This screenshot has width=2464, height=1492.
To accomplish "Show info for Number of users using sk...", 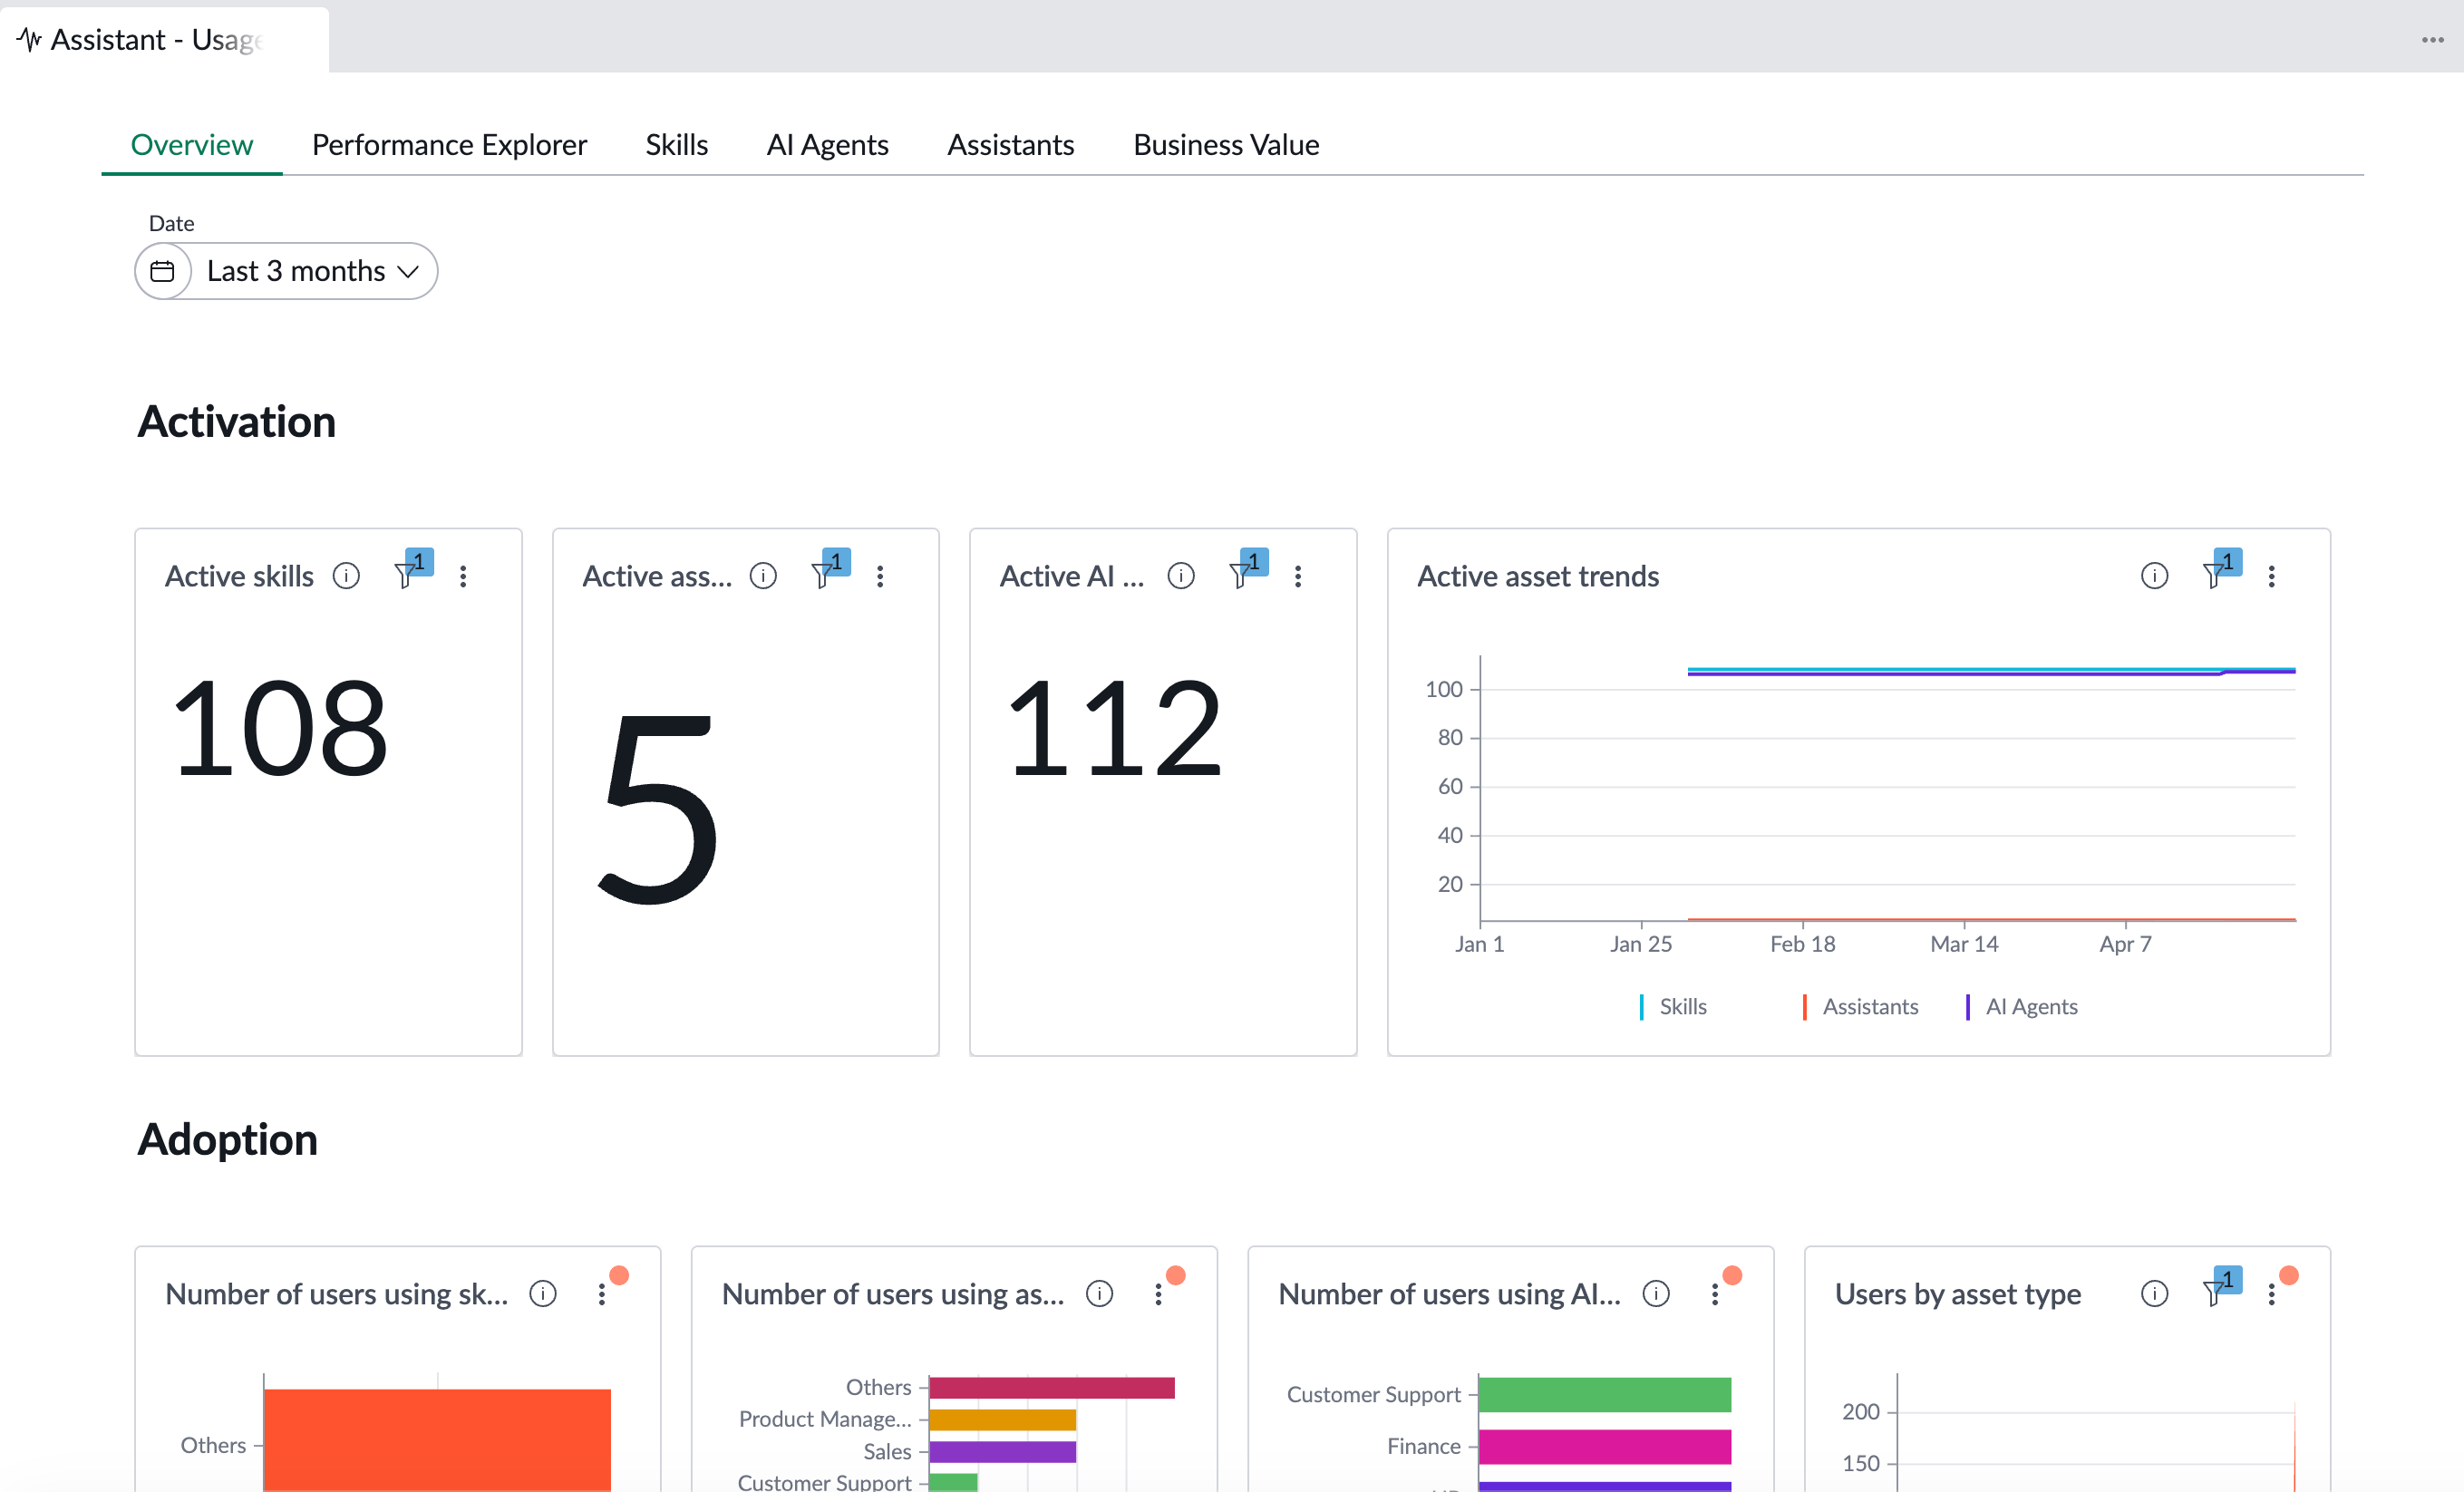I will [x=543, y=1294].
